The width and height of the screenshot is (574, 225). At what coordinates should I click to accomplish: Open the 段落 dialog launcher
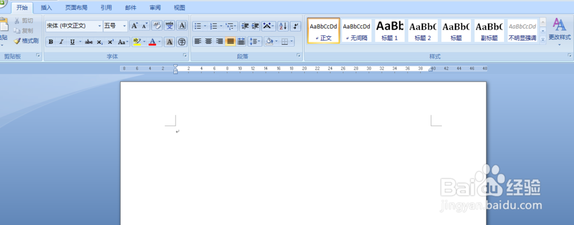(298, 56)
